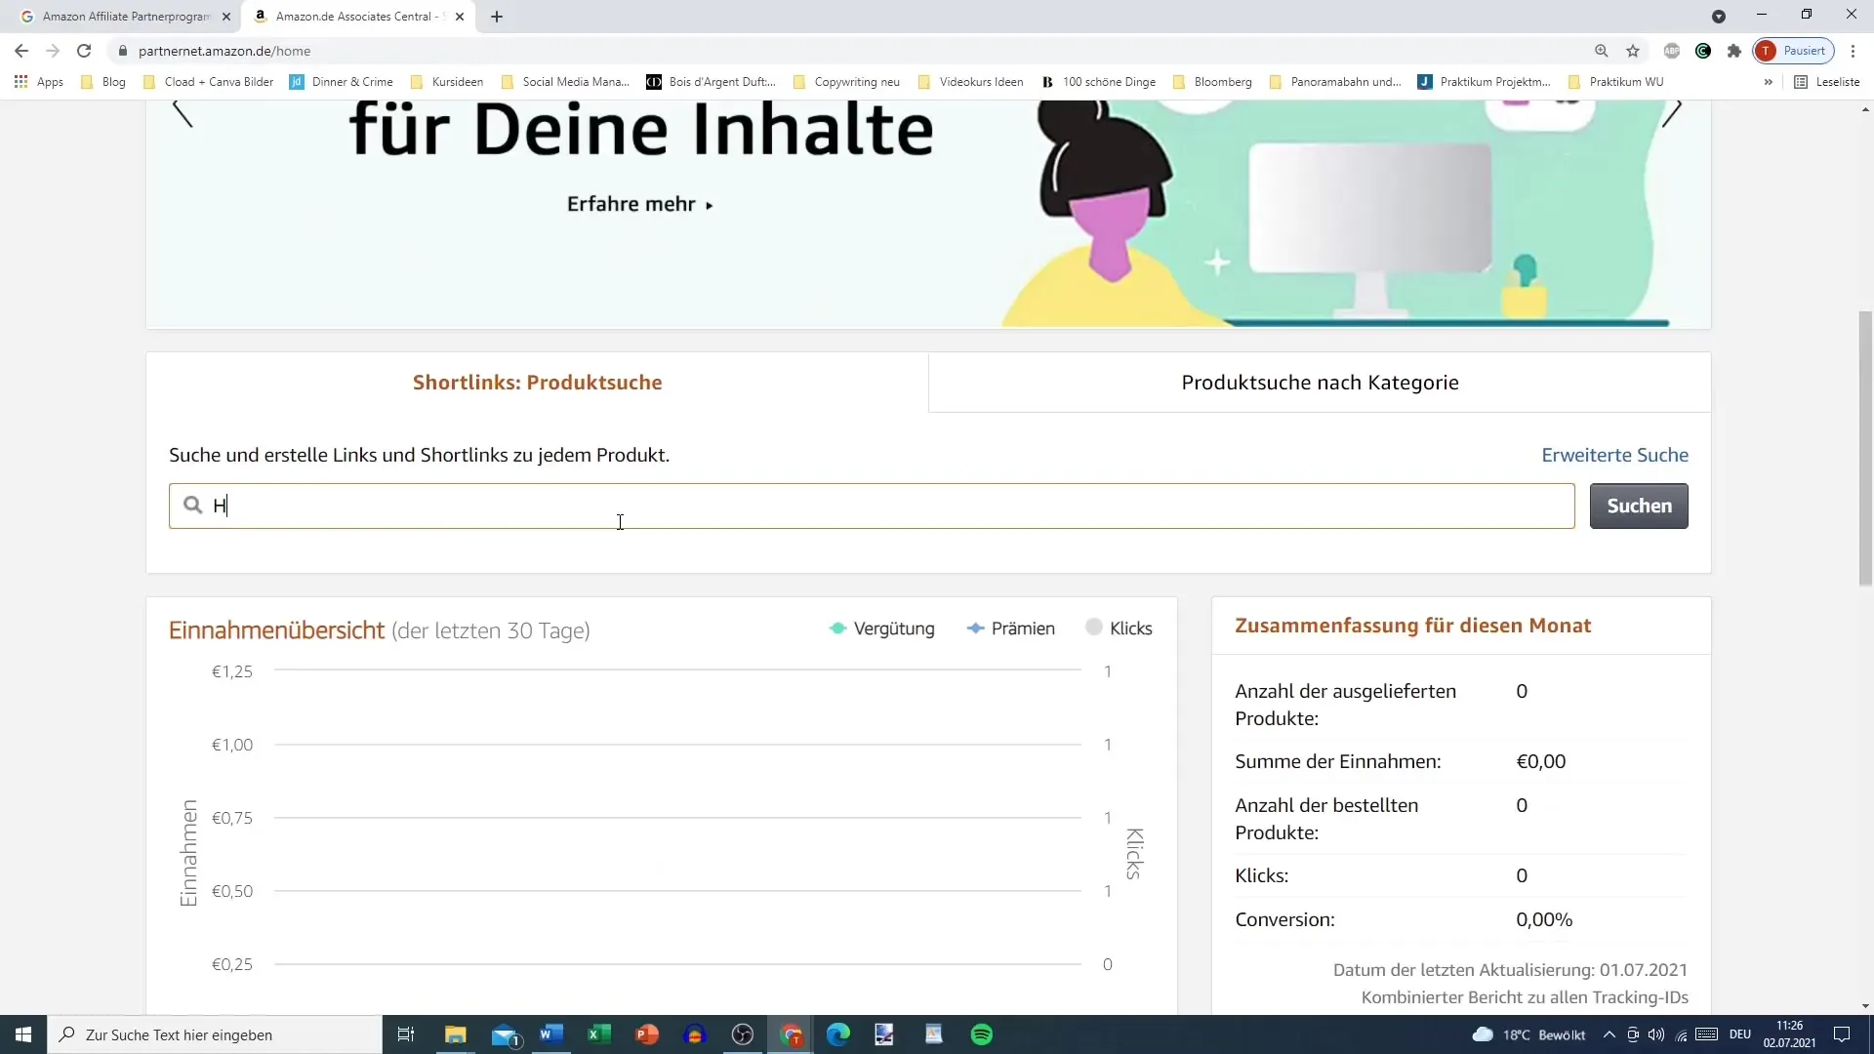Screen dimensions: 1874x1054
Task: Toggle the Prämien chart legend
Action: pyautogui.click(x=1010, y=628)
